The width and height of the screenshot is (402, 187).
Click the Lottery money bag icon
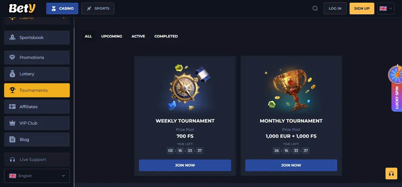tap(12, 74)
